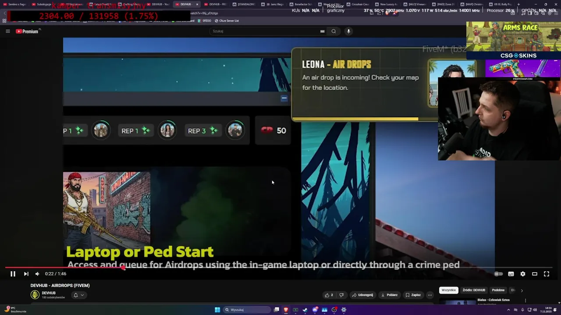Open the Cfx.re Server List bookmark
The height and width of the screenshot is (315, 561).
pos(227,21)
